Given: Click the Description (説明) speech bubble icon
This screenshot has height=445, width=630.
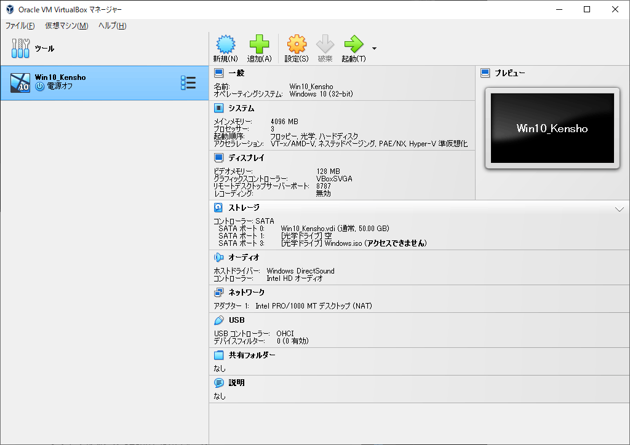Looking at the screenshot, I should point(218,383).
